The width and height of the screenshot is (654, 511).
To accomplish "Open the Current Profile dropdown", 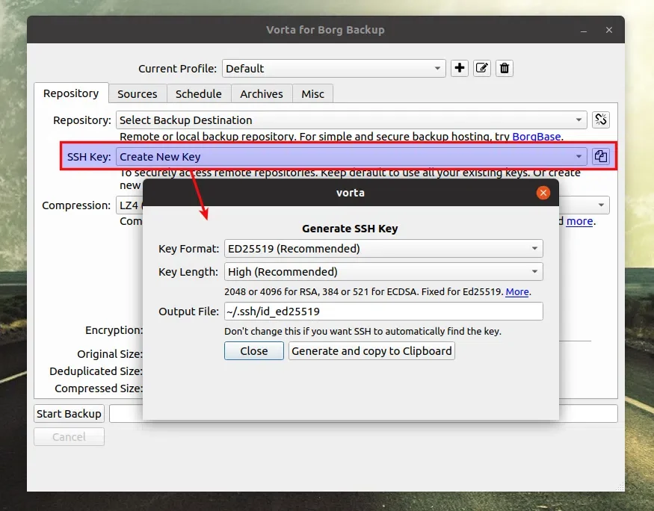I will click(x=333, y=68).
